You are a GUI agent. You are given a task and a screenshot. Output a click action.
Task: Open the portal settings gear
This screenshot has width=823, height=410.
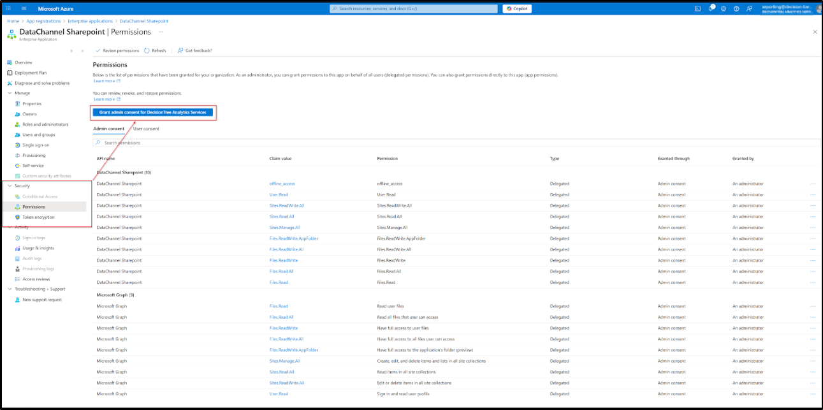(724, 8)
